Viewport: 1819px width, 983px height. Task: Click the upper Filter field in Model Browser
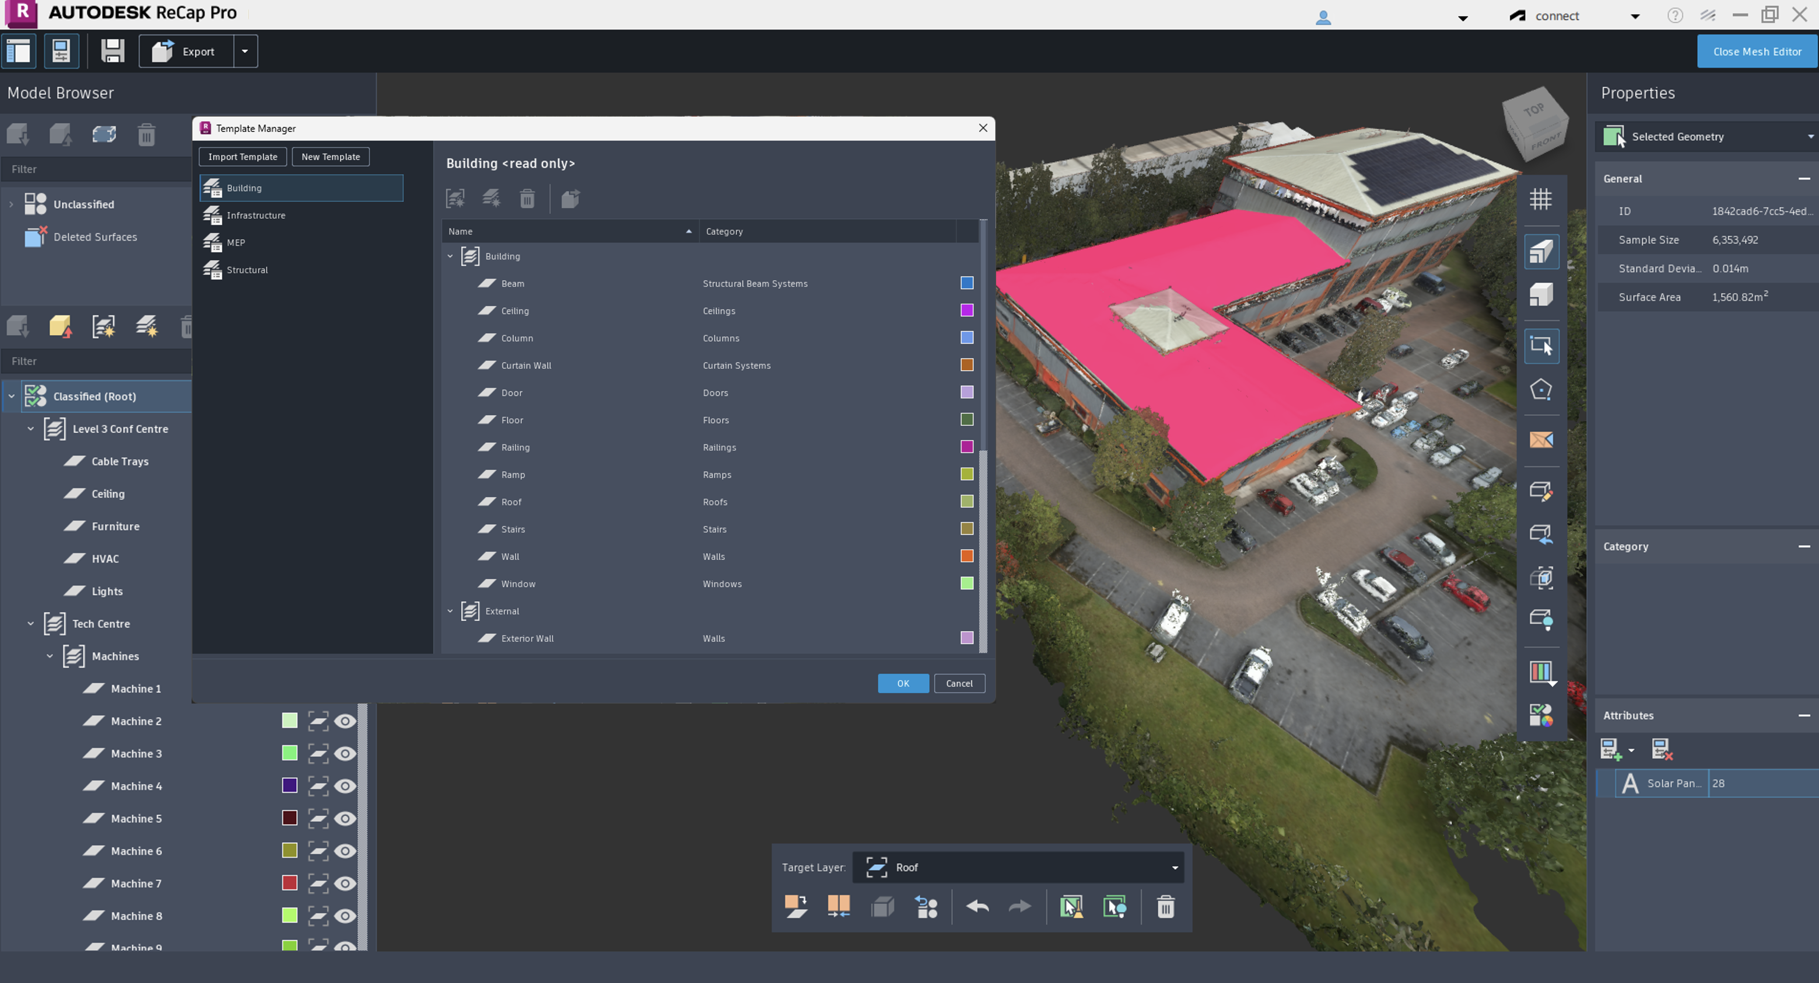pos(97,170)
